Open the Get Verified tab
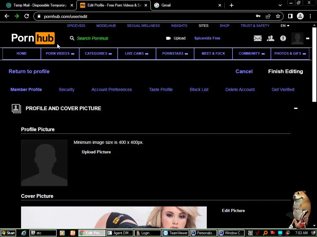Screen dimensions: 317x237 pos(283,89)
